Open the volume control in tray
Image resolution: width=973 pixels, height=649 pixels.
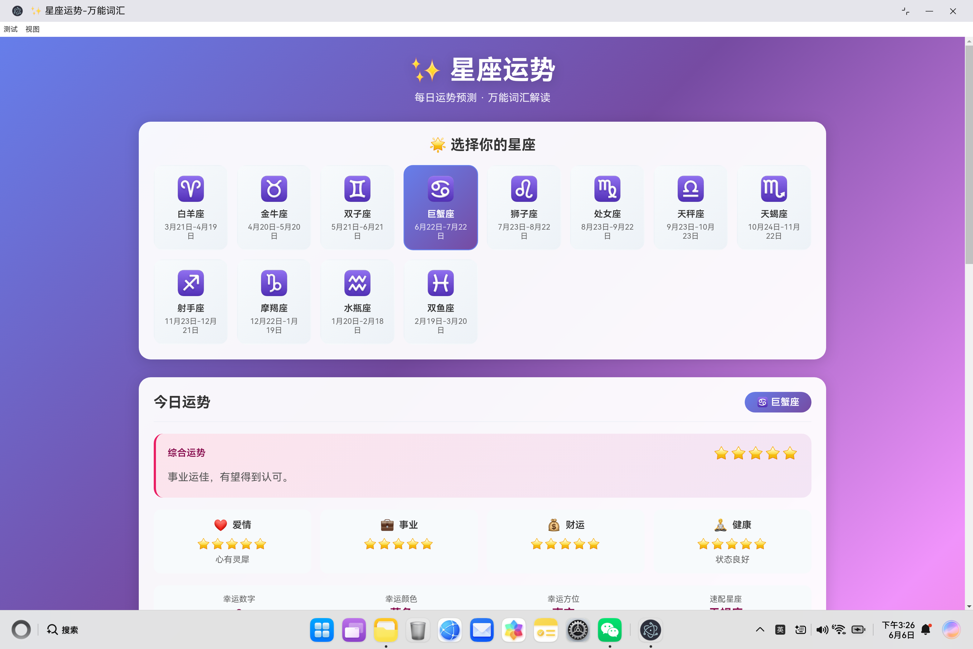pos(821,630)
